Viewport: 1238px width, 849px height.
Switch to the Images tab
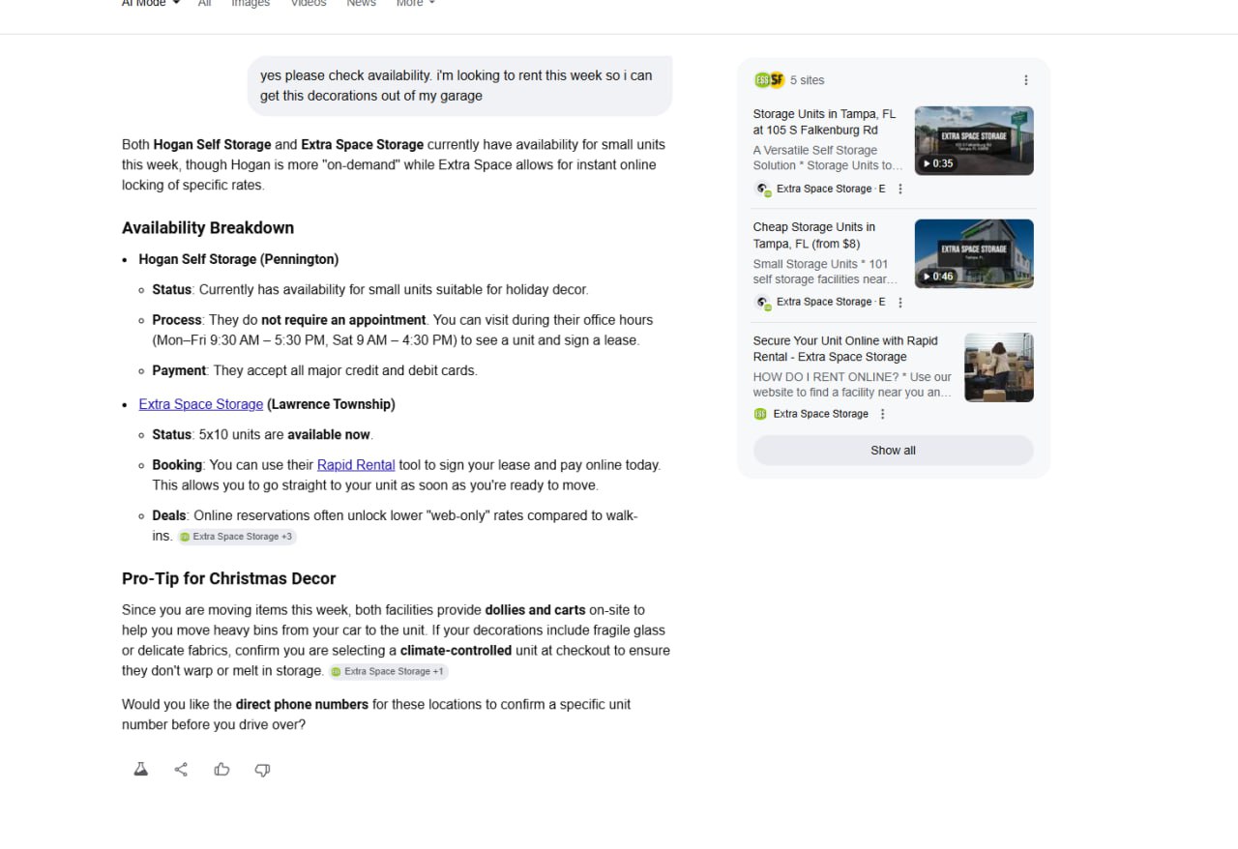tap(251, 4)
